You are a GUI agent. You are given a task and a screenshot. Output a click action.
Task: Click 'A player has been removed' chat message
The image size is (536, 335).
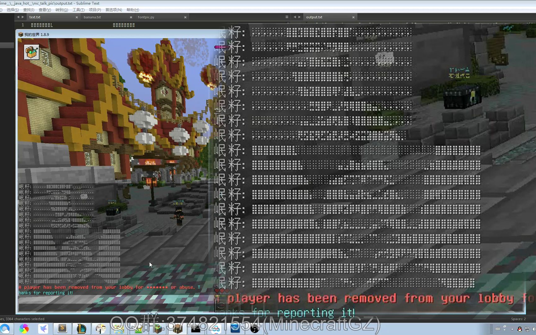click(109, 288)
